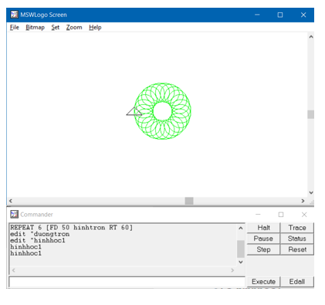
Task: Click the canvas scroll-left arrow
Action: point(11,201)
